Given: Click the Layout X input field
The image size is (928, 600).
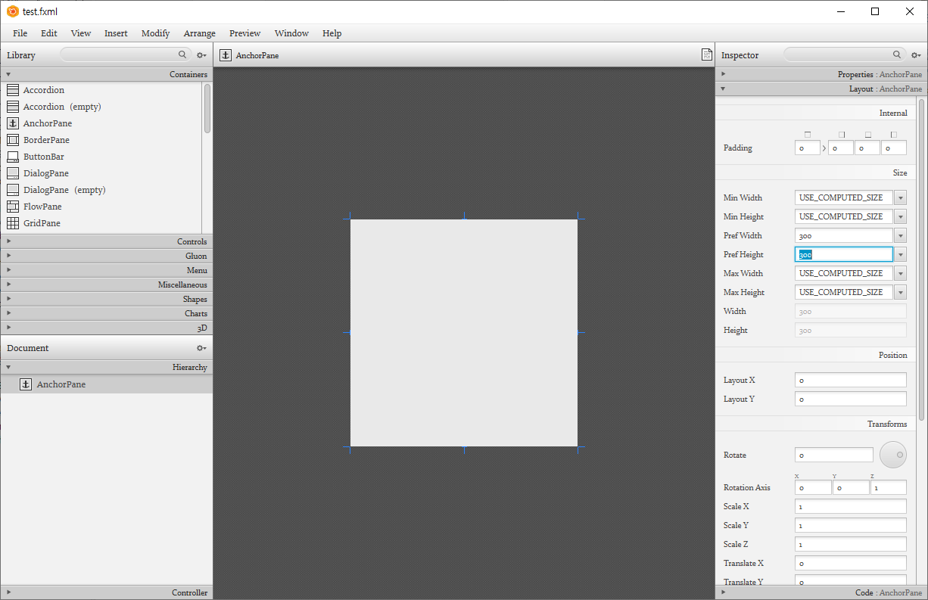Looking at the screenshot, I should [851, 380].
